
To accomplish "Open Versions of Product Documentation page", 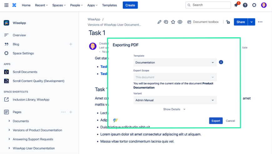I will click(37, 130).
